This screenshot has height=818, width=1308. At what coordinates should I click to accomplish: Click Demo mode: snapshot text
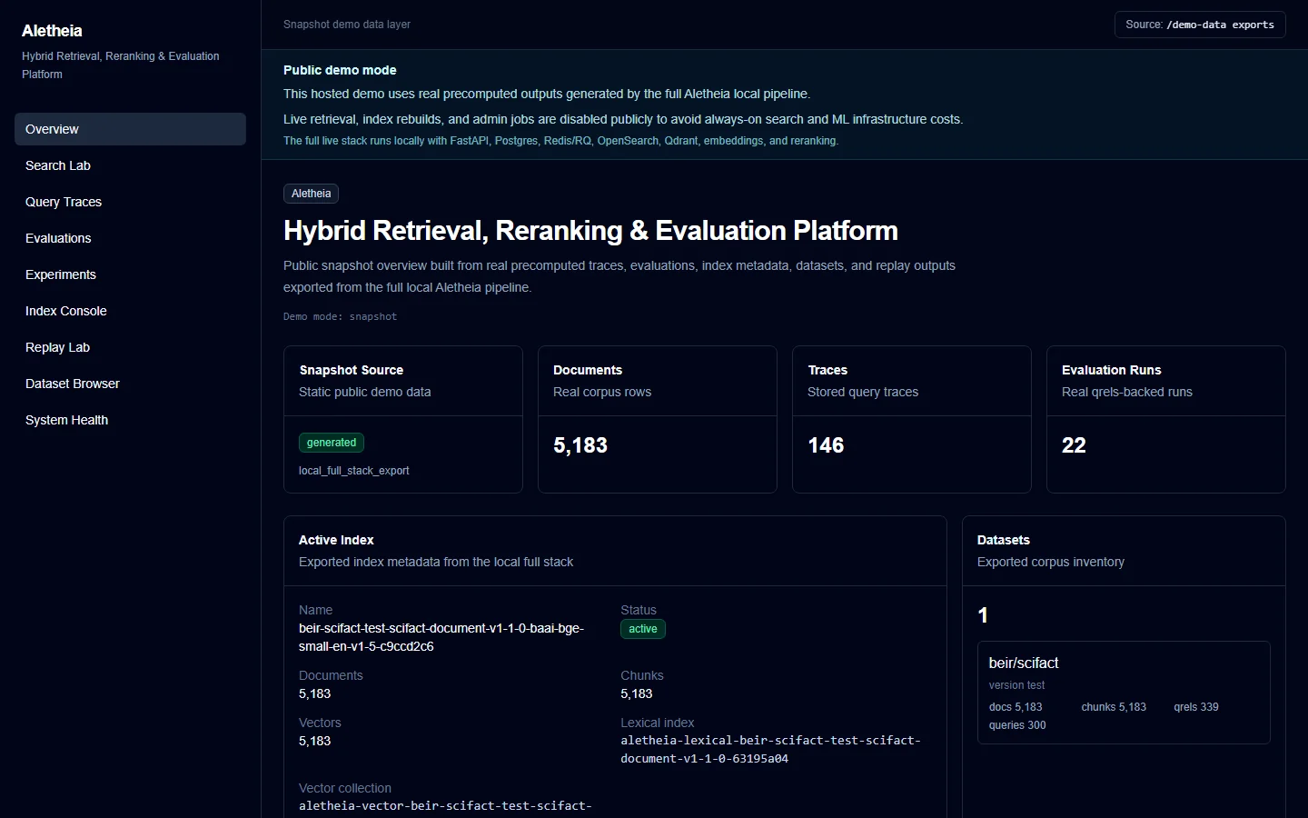pos(340,316)
